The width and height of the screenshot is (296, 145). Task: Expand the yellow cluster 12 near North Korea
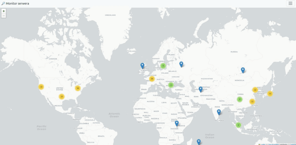(255, 90)
